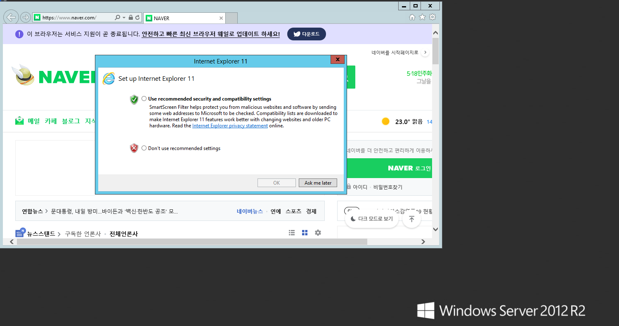This screenshot has height=326, width=619.
Task: Switch to the NAVER tab
Action: (x=184, y=18)
